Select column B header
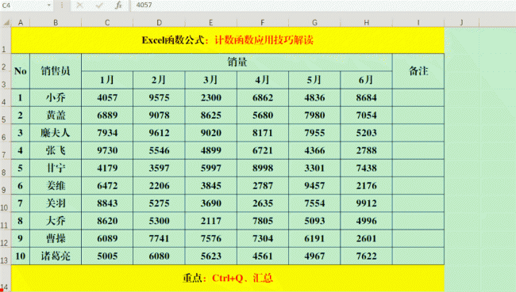Viewport: 516px width, 292px height. [x=56, y=23]
